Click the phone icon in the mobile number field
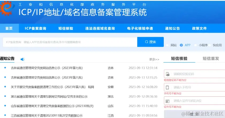This screenshot has width=225, height=118. (x=167, y=87)
